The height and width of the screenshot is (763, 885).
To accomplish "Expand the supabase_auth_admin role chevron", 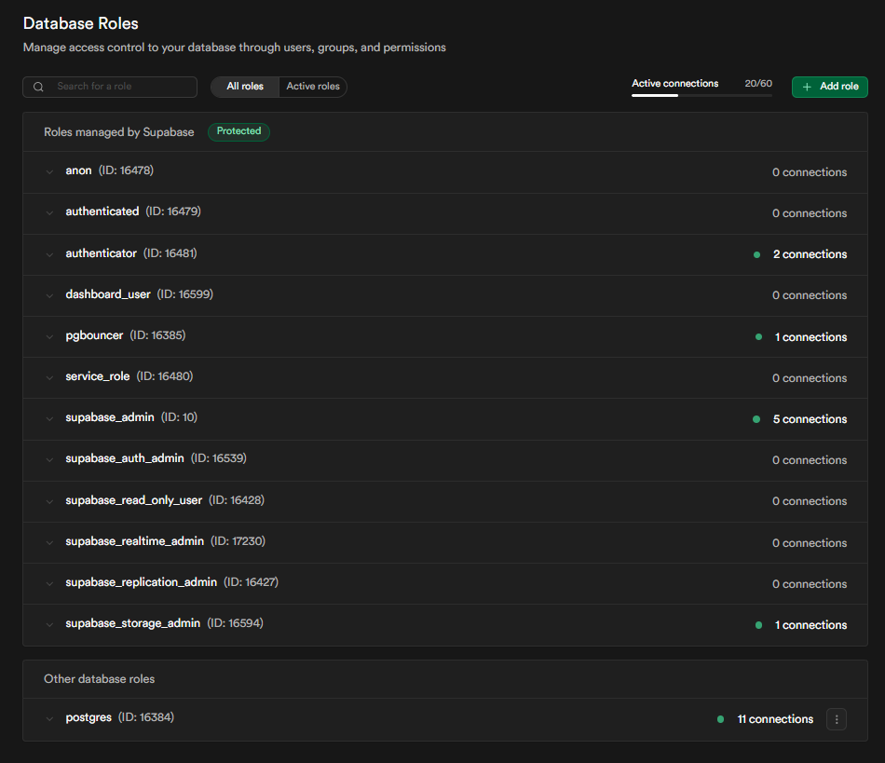I will coord(49,460).
